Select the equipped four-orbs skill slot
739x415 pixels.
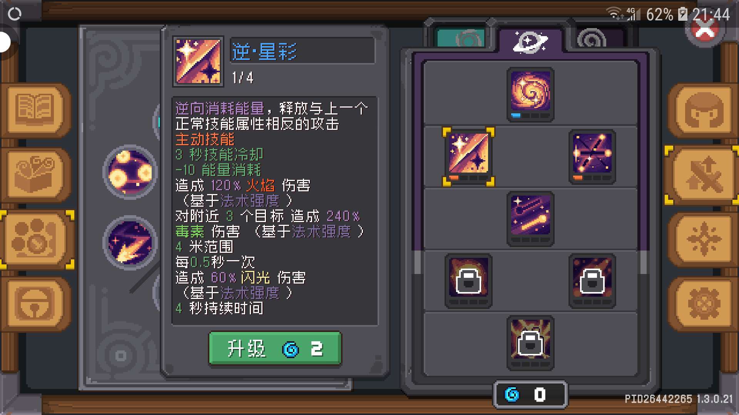[130, 171]
